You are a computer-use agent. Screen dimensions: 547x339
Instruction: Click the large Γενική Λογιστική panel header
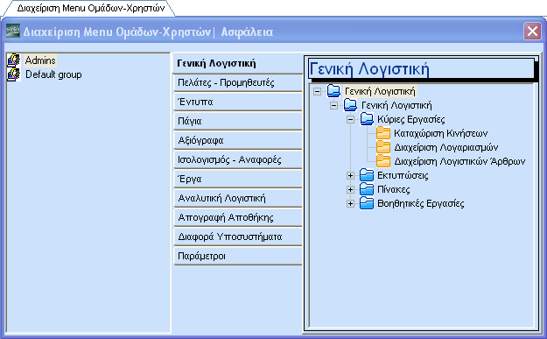point(421,68)
